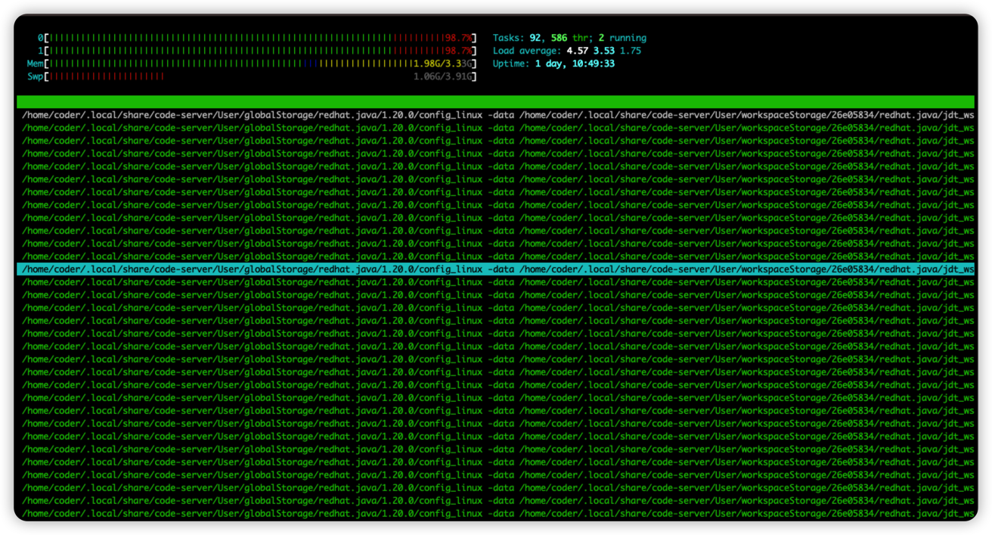992x535 pixels.
Task: Click the uptime value 1 day, 10:49:33
Action: pos(575,64)
